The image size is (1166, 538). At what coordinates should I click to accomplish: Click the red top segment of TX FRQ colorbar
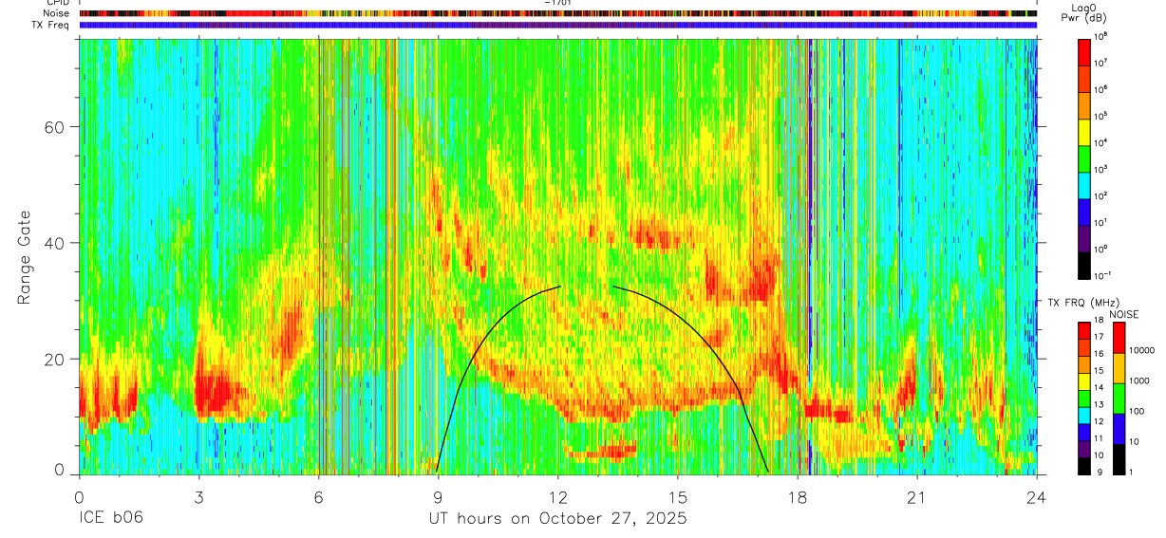(x=1083, y=331)
